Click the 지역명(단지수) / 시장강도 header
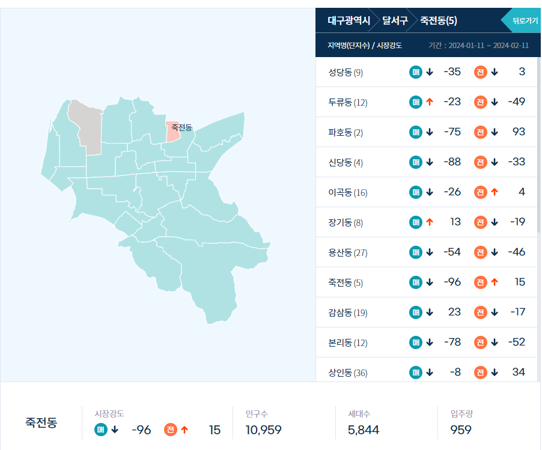Viewport: 542px width, 450px height. point(365,44)
